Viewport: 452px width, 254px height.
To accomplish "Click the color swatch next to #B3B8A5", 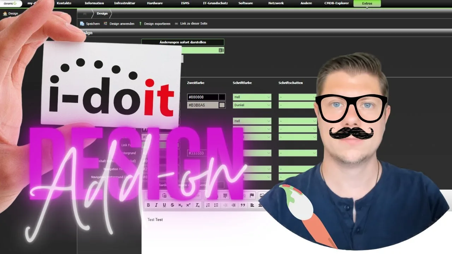I will pos(222,105).
